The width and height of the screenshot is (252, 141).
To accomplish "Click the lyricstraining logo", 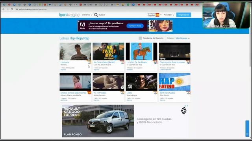I will coord(69,15).
